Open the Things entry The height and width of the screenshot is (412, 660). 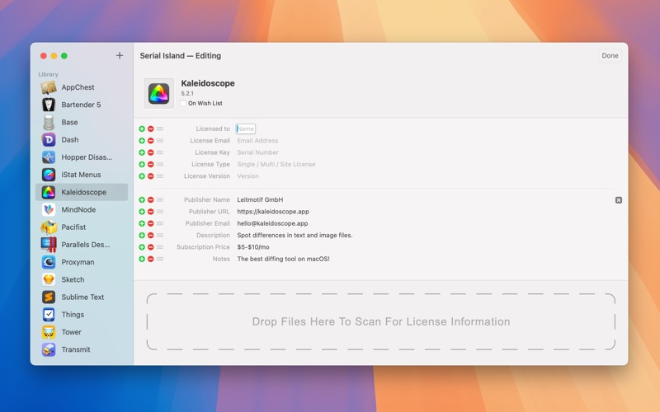coord(82,315)
